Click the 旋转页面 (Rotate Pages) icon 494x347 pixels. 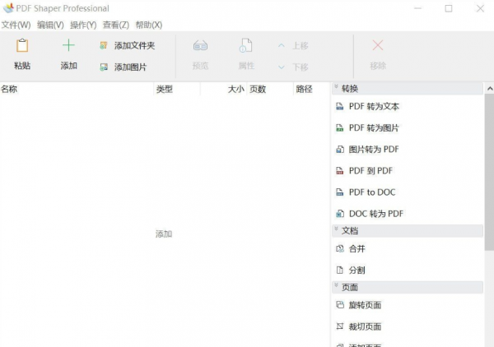point(339,305)
